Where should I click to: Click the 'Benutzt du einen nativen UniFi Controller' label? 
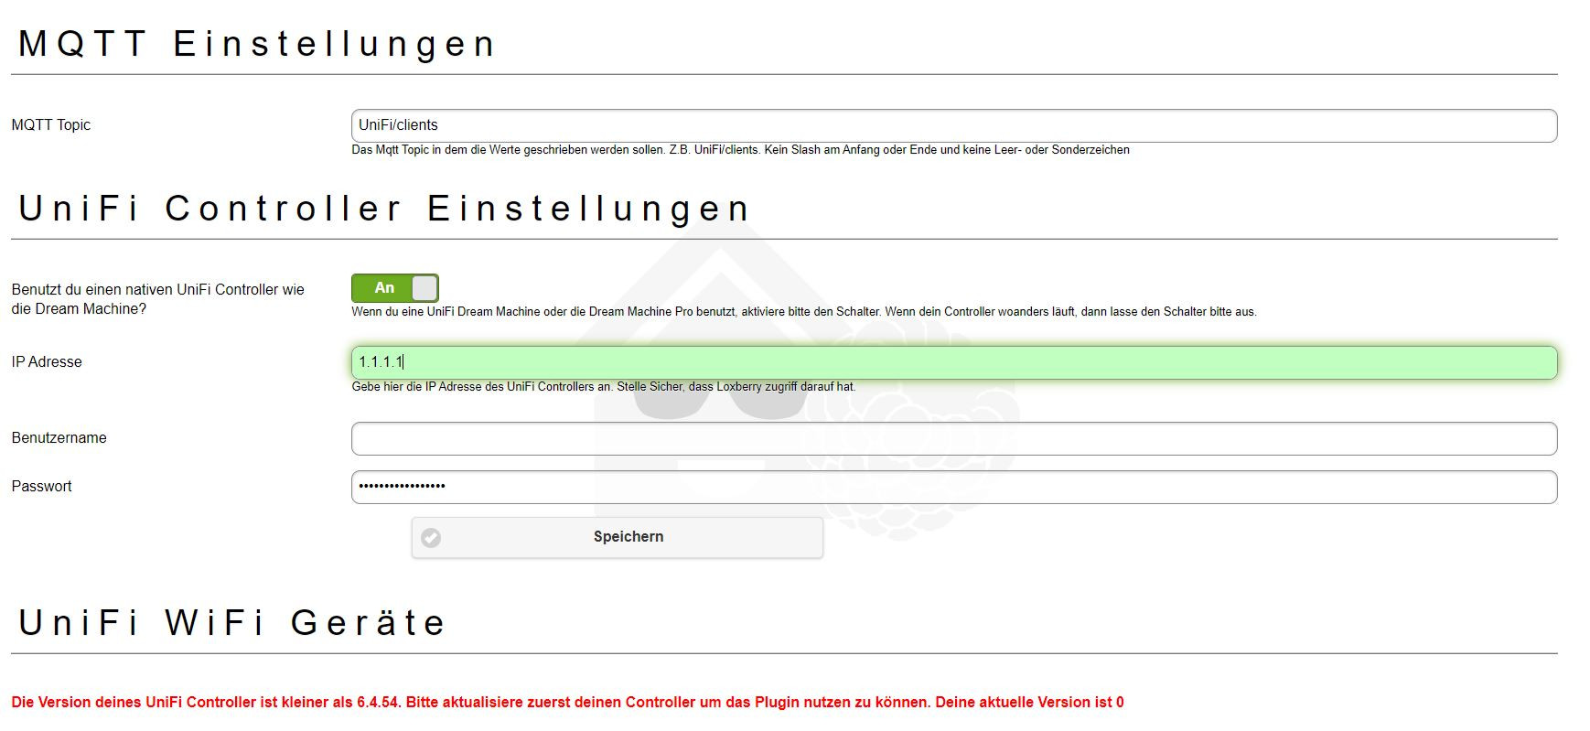point(158,299)
